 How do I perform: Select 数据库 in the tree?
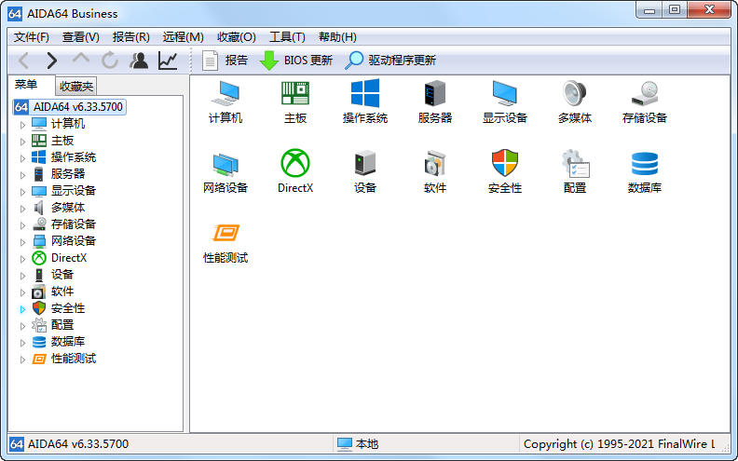click(59, 342)
